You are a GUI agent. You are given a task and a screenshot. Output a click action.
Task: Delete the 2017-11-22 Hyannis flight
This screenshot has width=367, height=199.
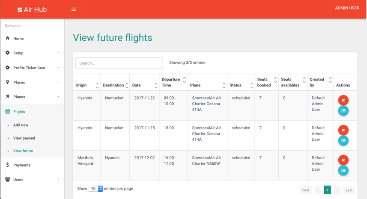pos(343,100)
